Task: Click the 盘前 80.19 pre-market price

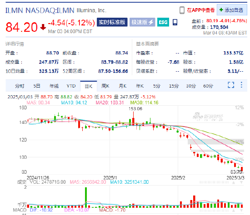Action: pyautogui.click(x=212, y=21)
